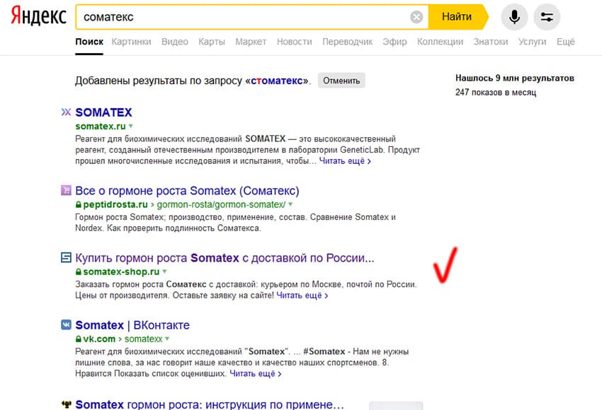Click the lock icon beside somatex-shop.ru

pyautogui.click(x=79, y=272)
